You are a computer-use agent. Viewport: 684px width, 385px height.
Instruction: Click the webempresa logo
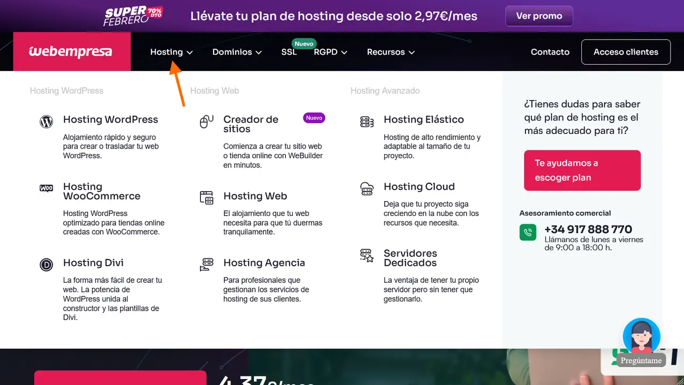tap(71, 52)
